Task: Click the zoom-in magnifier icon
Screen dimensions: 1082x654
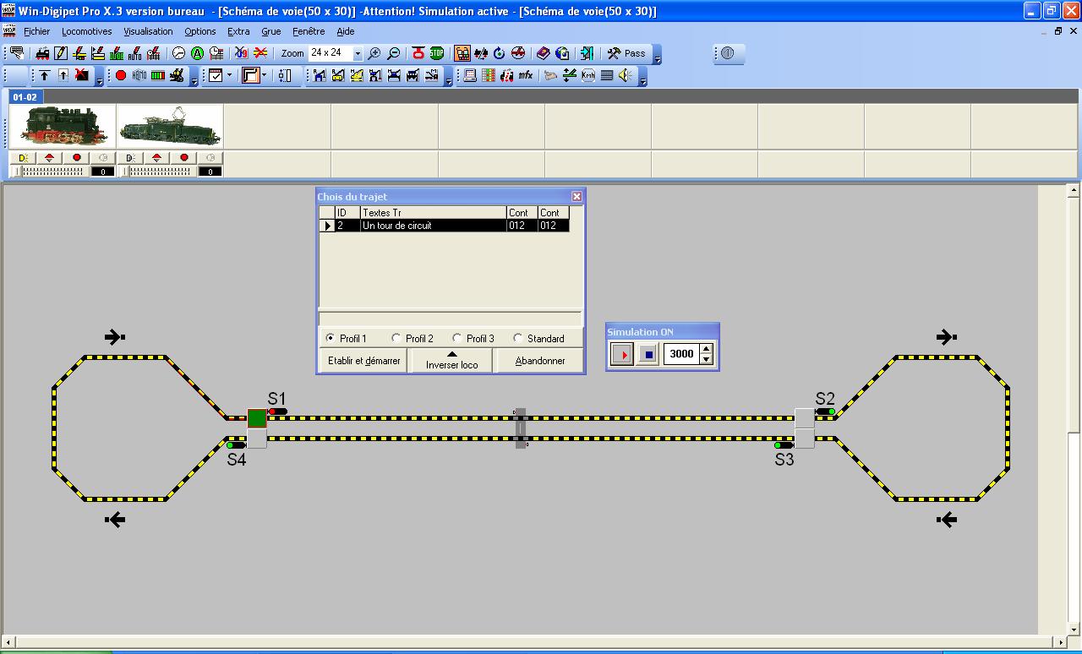Action: click(x=374, y=53)
